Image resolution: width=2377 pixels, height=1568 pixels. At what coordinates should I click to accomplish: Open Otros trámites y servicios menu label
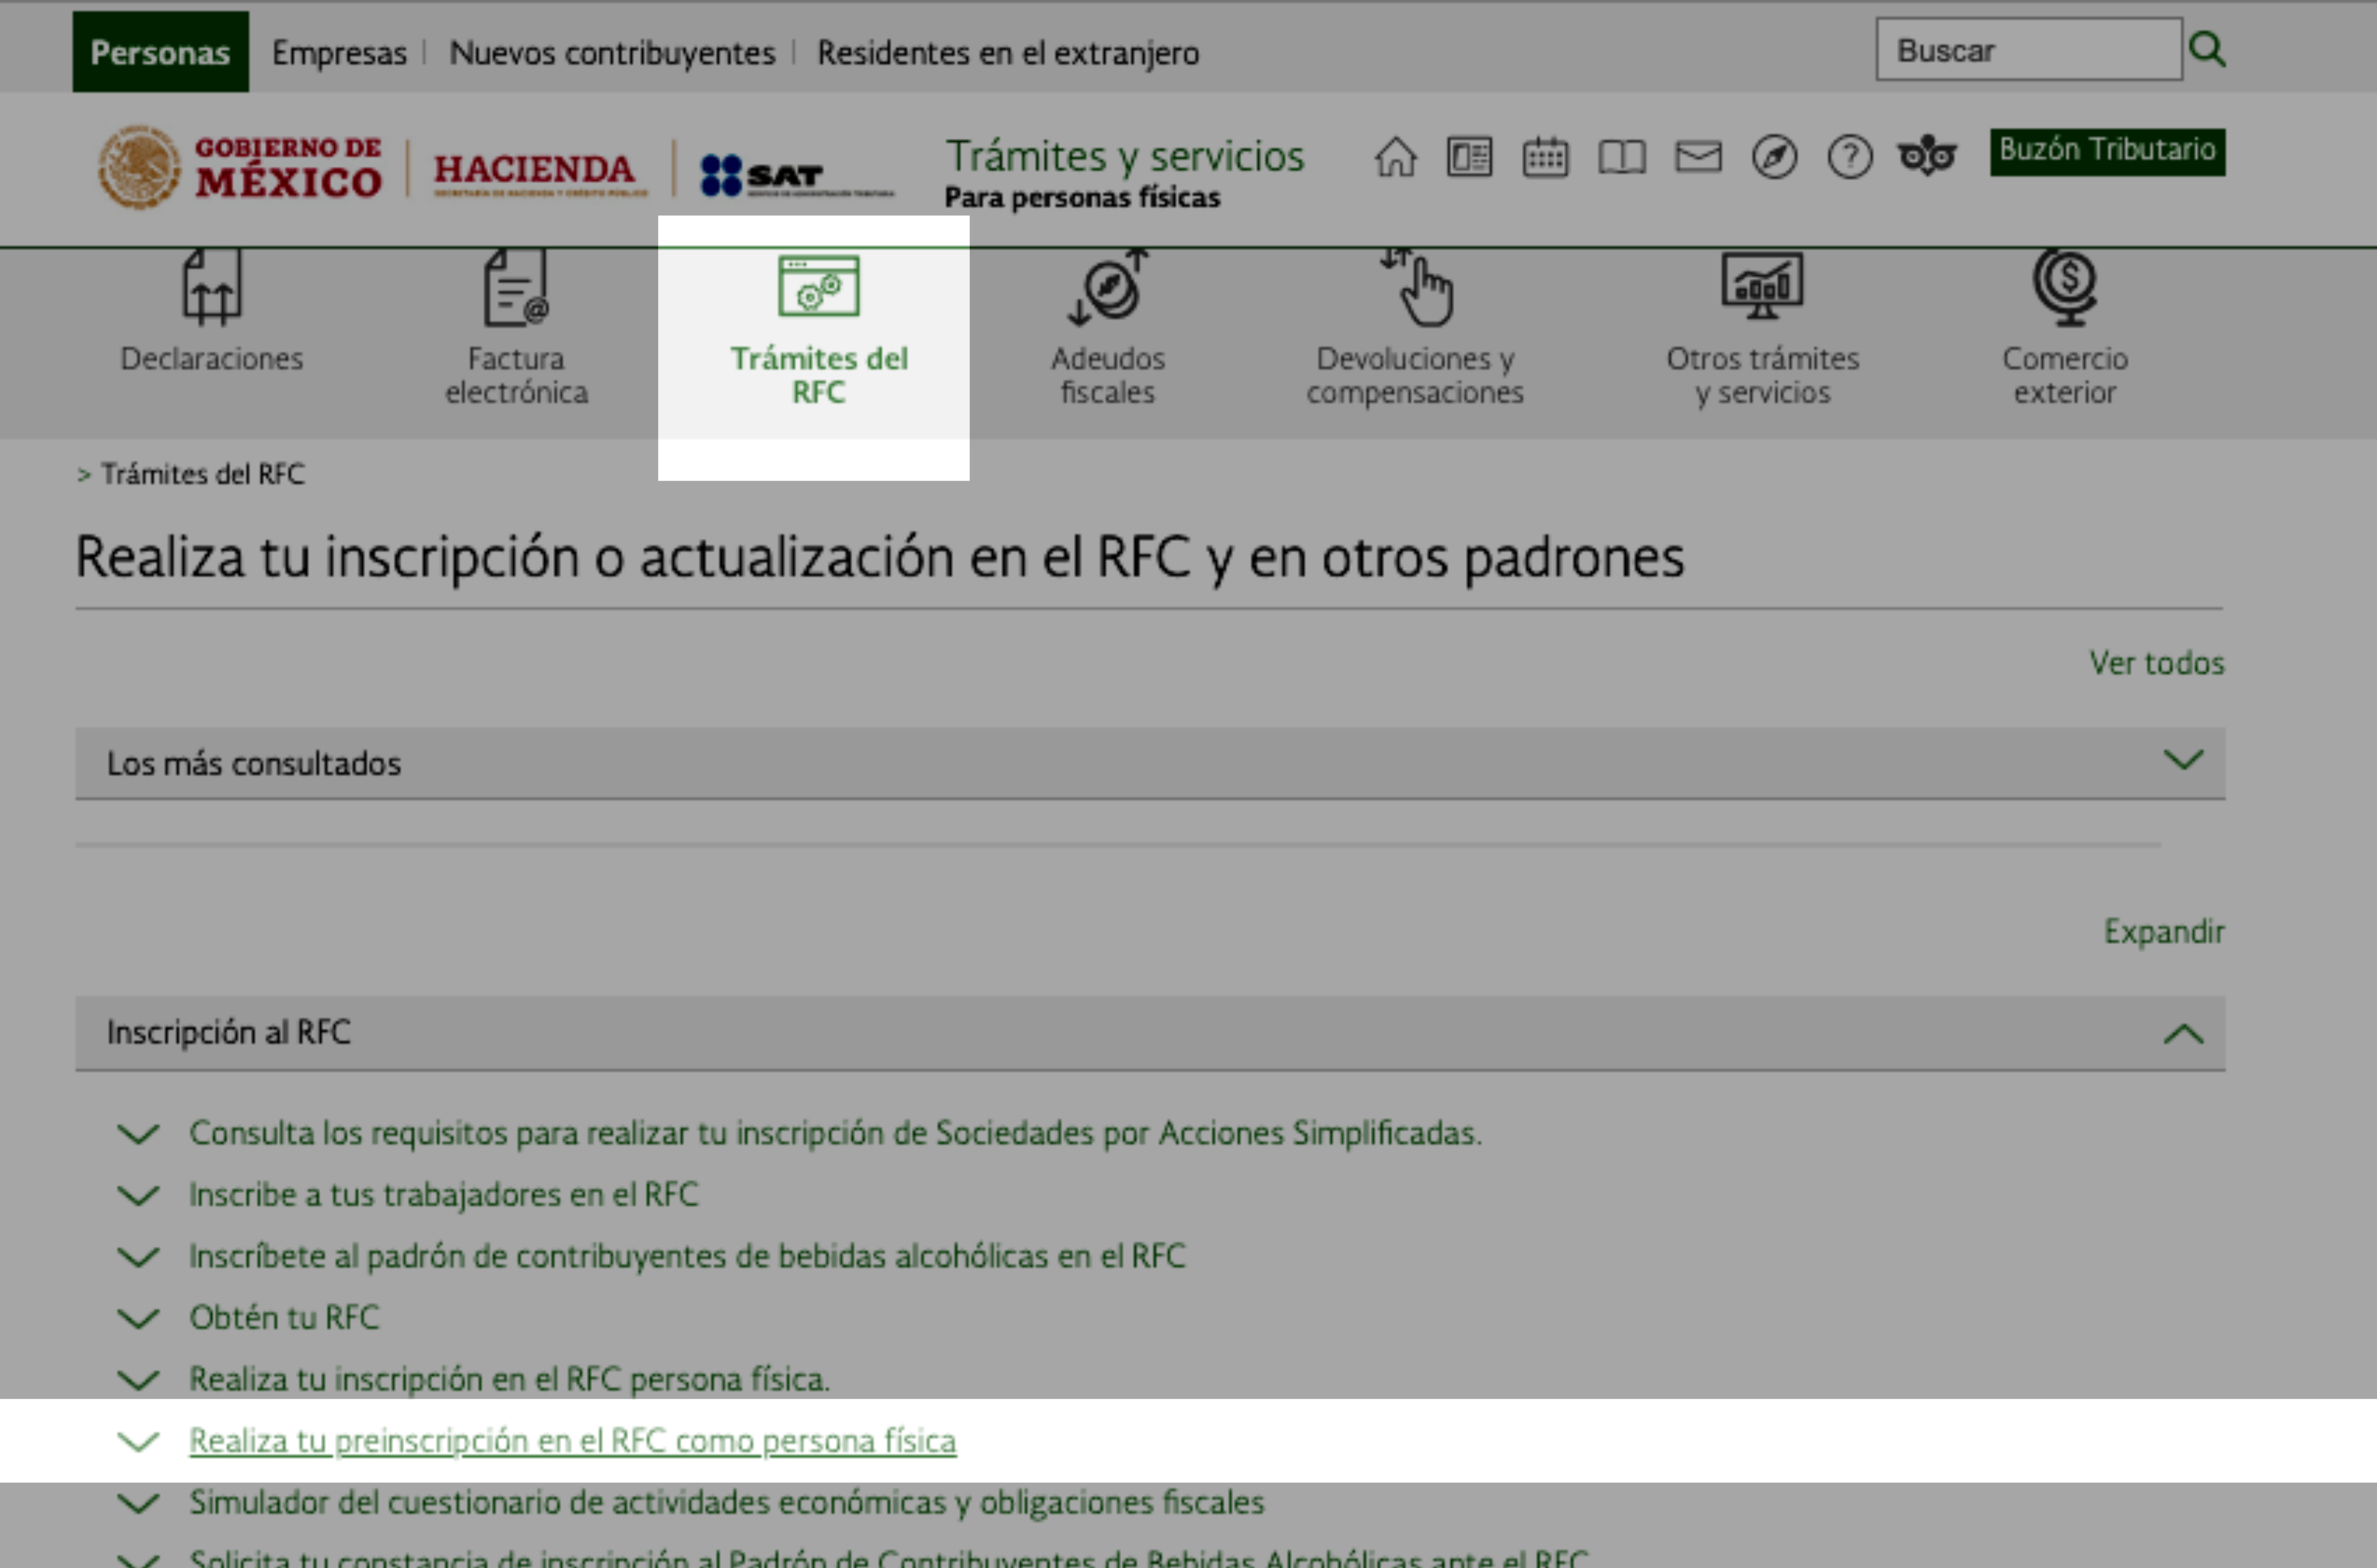[x=1762, y=375]
